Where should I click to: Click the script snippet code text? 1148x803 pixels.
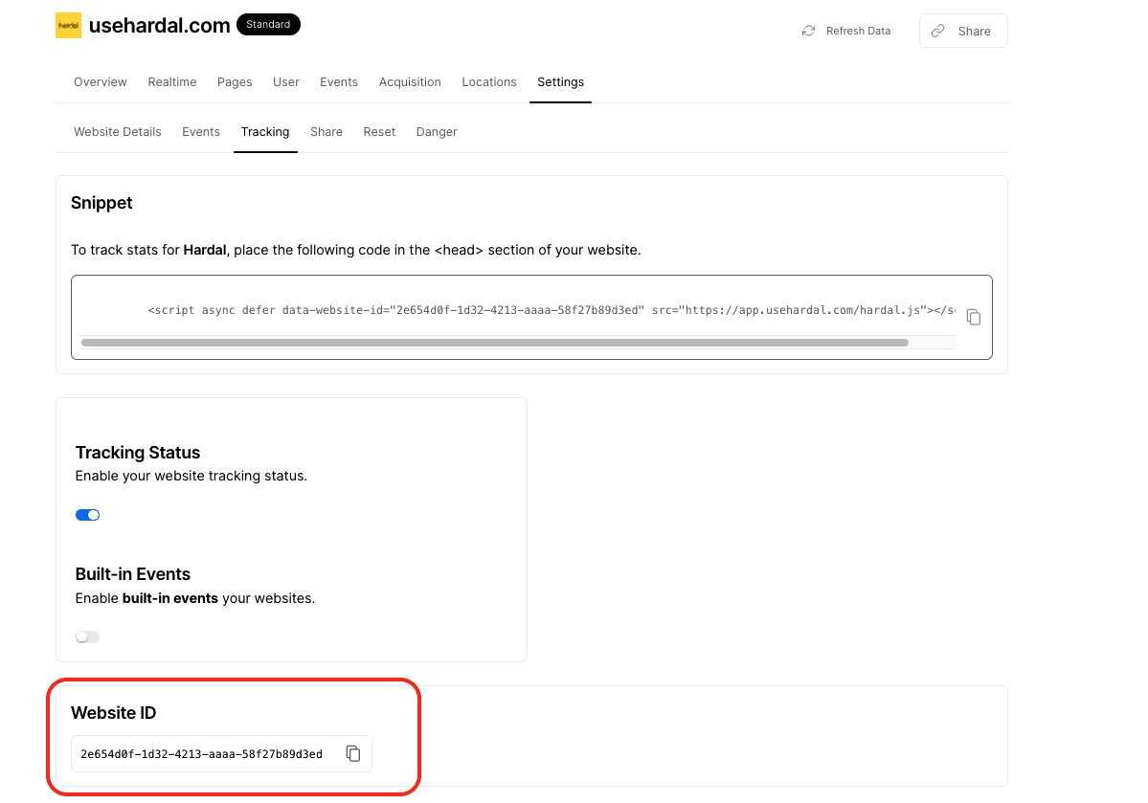(551, 310)
